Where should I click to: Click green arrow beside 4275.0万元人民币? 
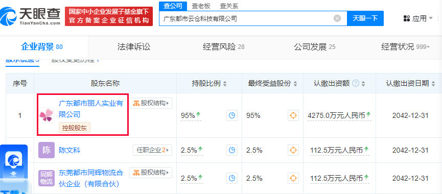click(368, 114)
